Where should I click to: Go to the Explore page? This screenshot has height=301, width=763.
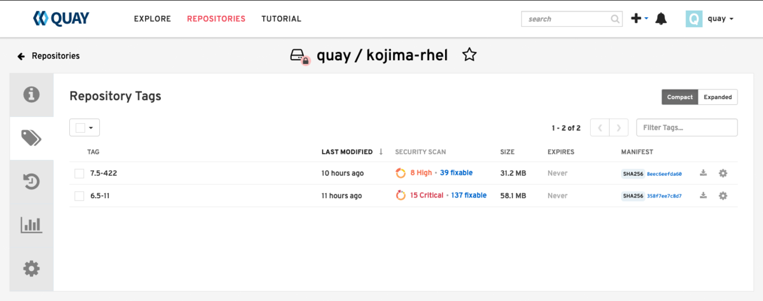coord(153,18)
